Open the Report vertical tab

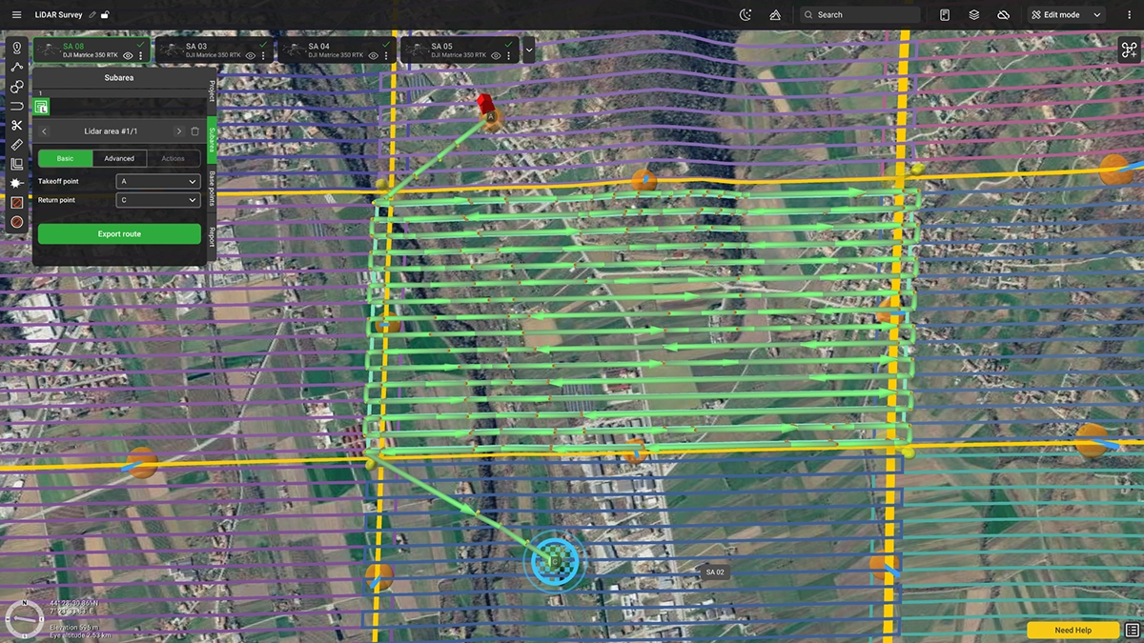pos(212,236)
